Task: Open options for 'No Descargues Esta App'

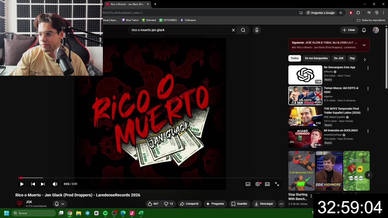Action: (368, 68)
